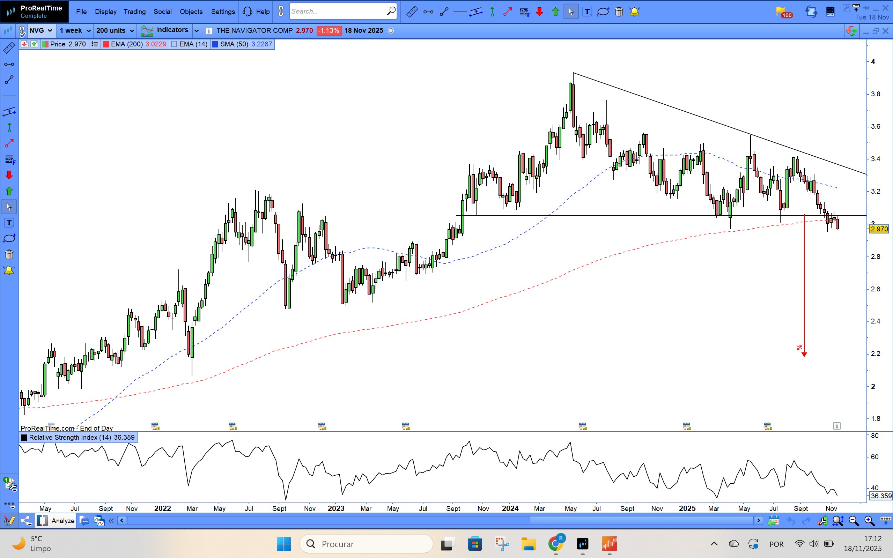Click the trash can delete objects icon
Viewport: 893px width, 558px height.
click(619, 12)
